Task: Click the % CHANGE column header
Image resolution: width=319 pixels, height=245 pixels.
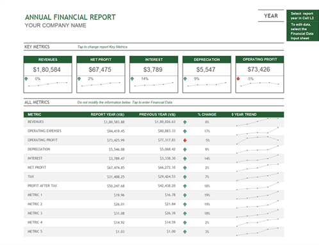Action: [207, 115]
